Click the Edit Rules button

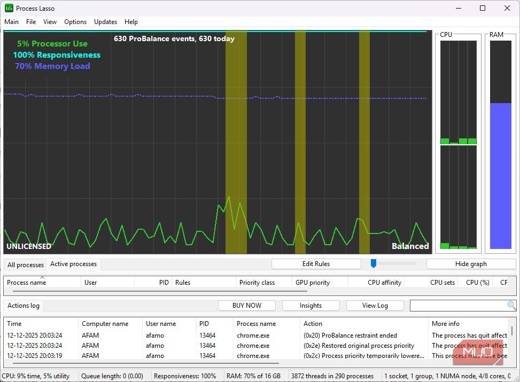[316, 264]
